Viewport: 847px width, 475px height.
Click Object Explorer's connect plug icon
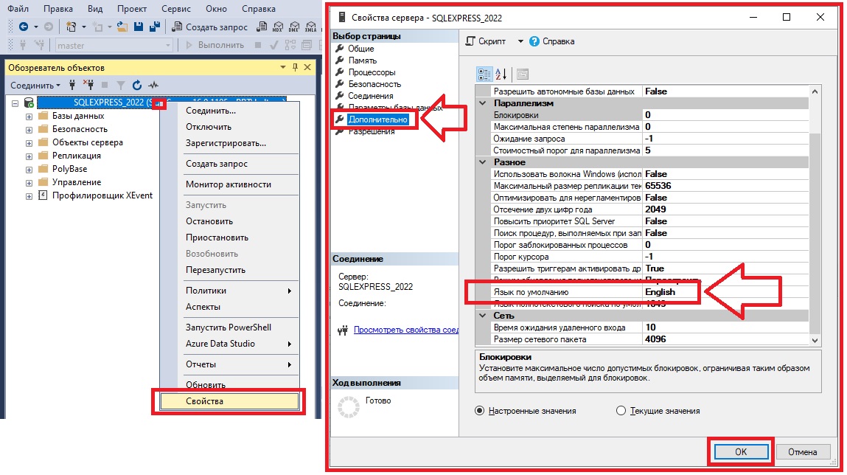[72, 85]
